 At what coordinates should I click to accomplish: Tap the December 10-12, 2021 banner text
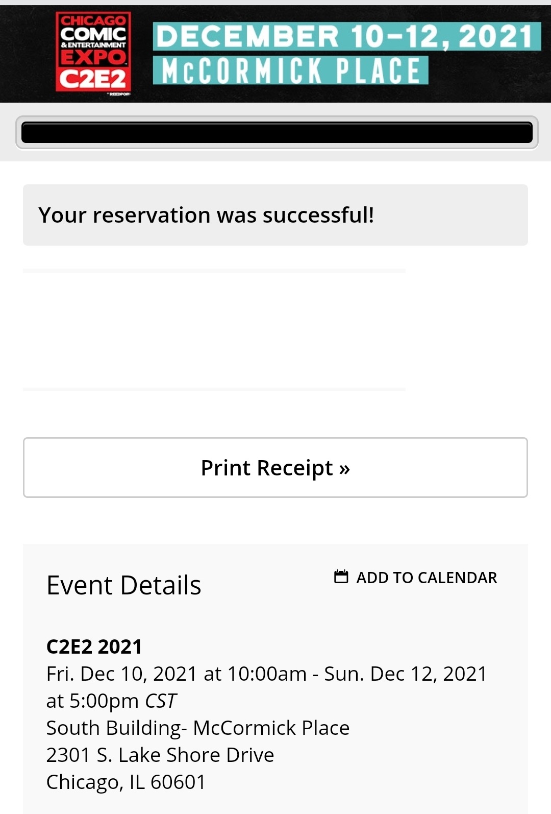(347, 36)
